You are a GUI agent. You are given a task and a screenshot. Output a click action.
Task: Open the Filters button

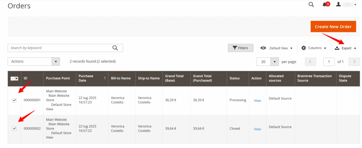[x=240, y=48]
